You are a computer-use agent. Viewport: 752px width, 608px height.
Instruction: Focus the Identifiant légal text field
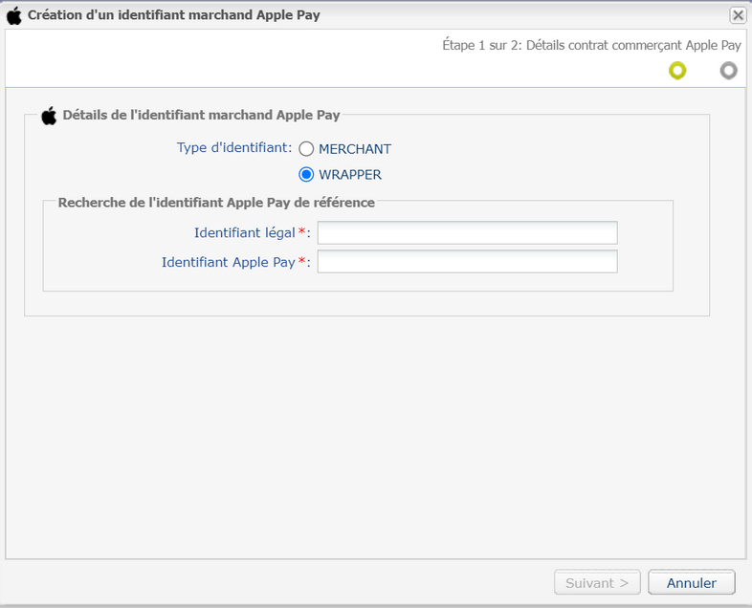tap(467, 233)
